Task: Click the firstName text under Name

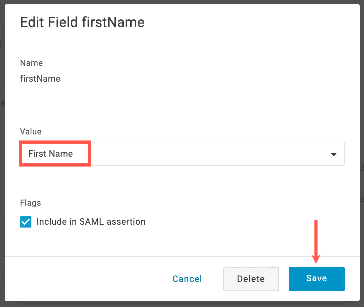Action: click(40, 78)
